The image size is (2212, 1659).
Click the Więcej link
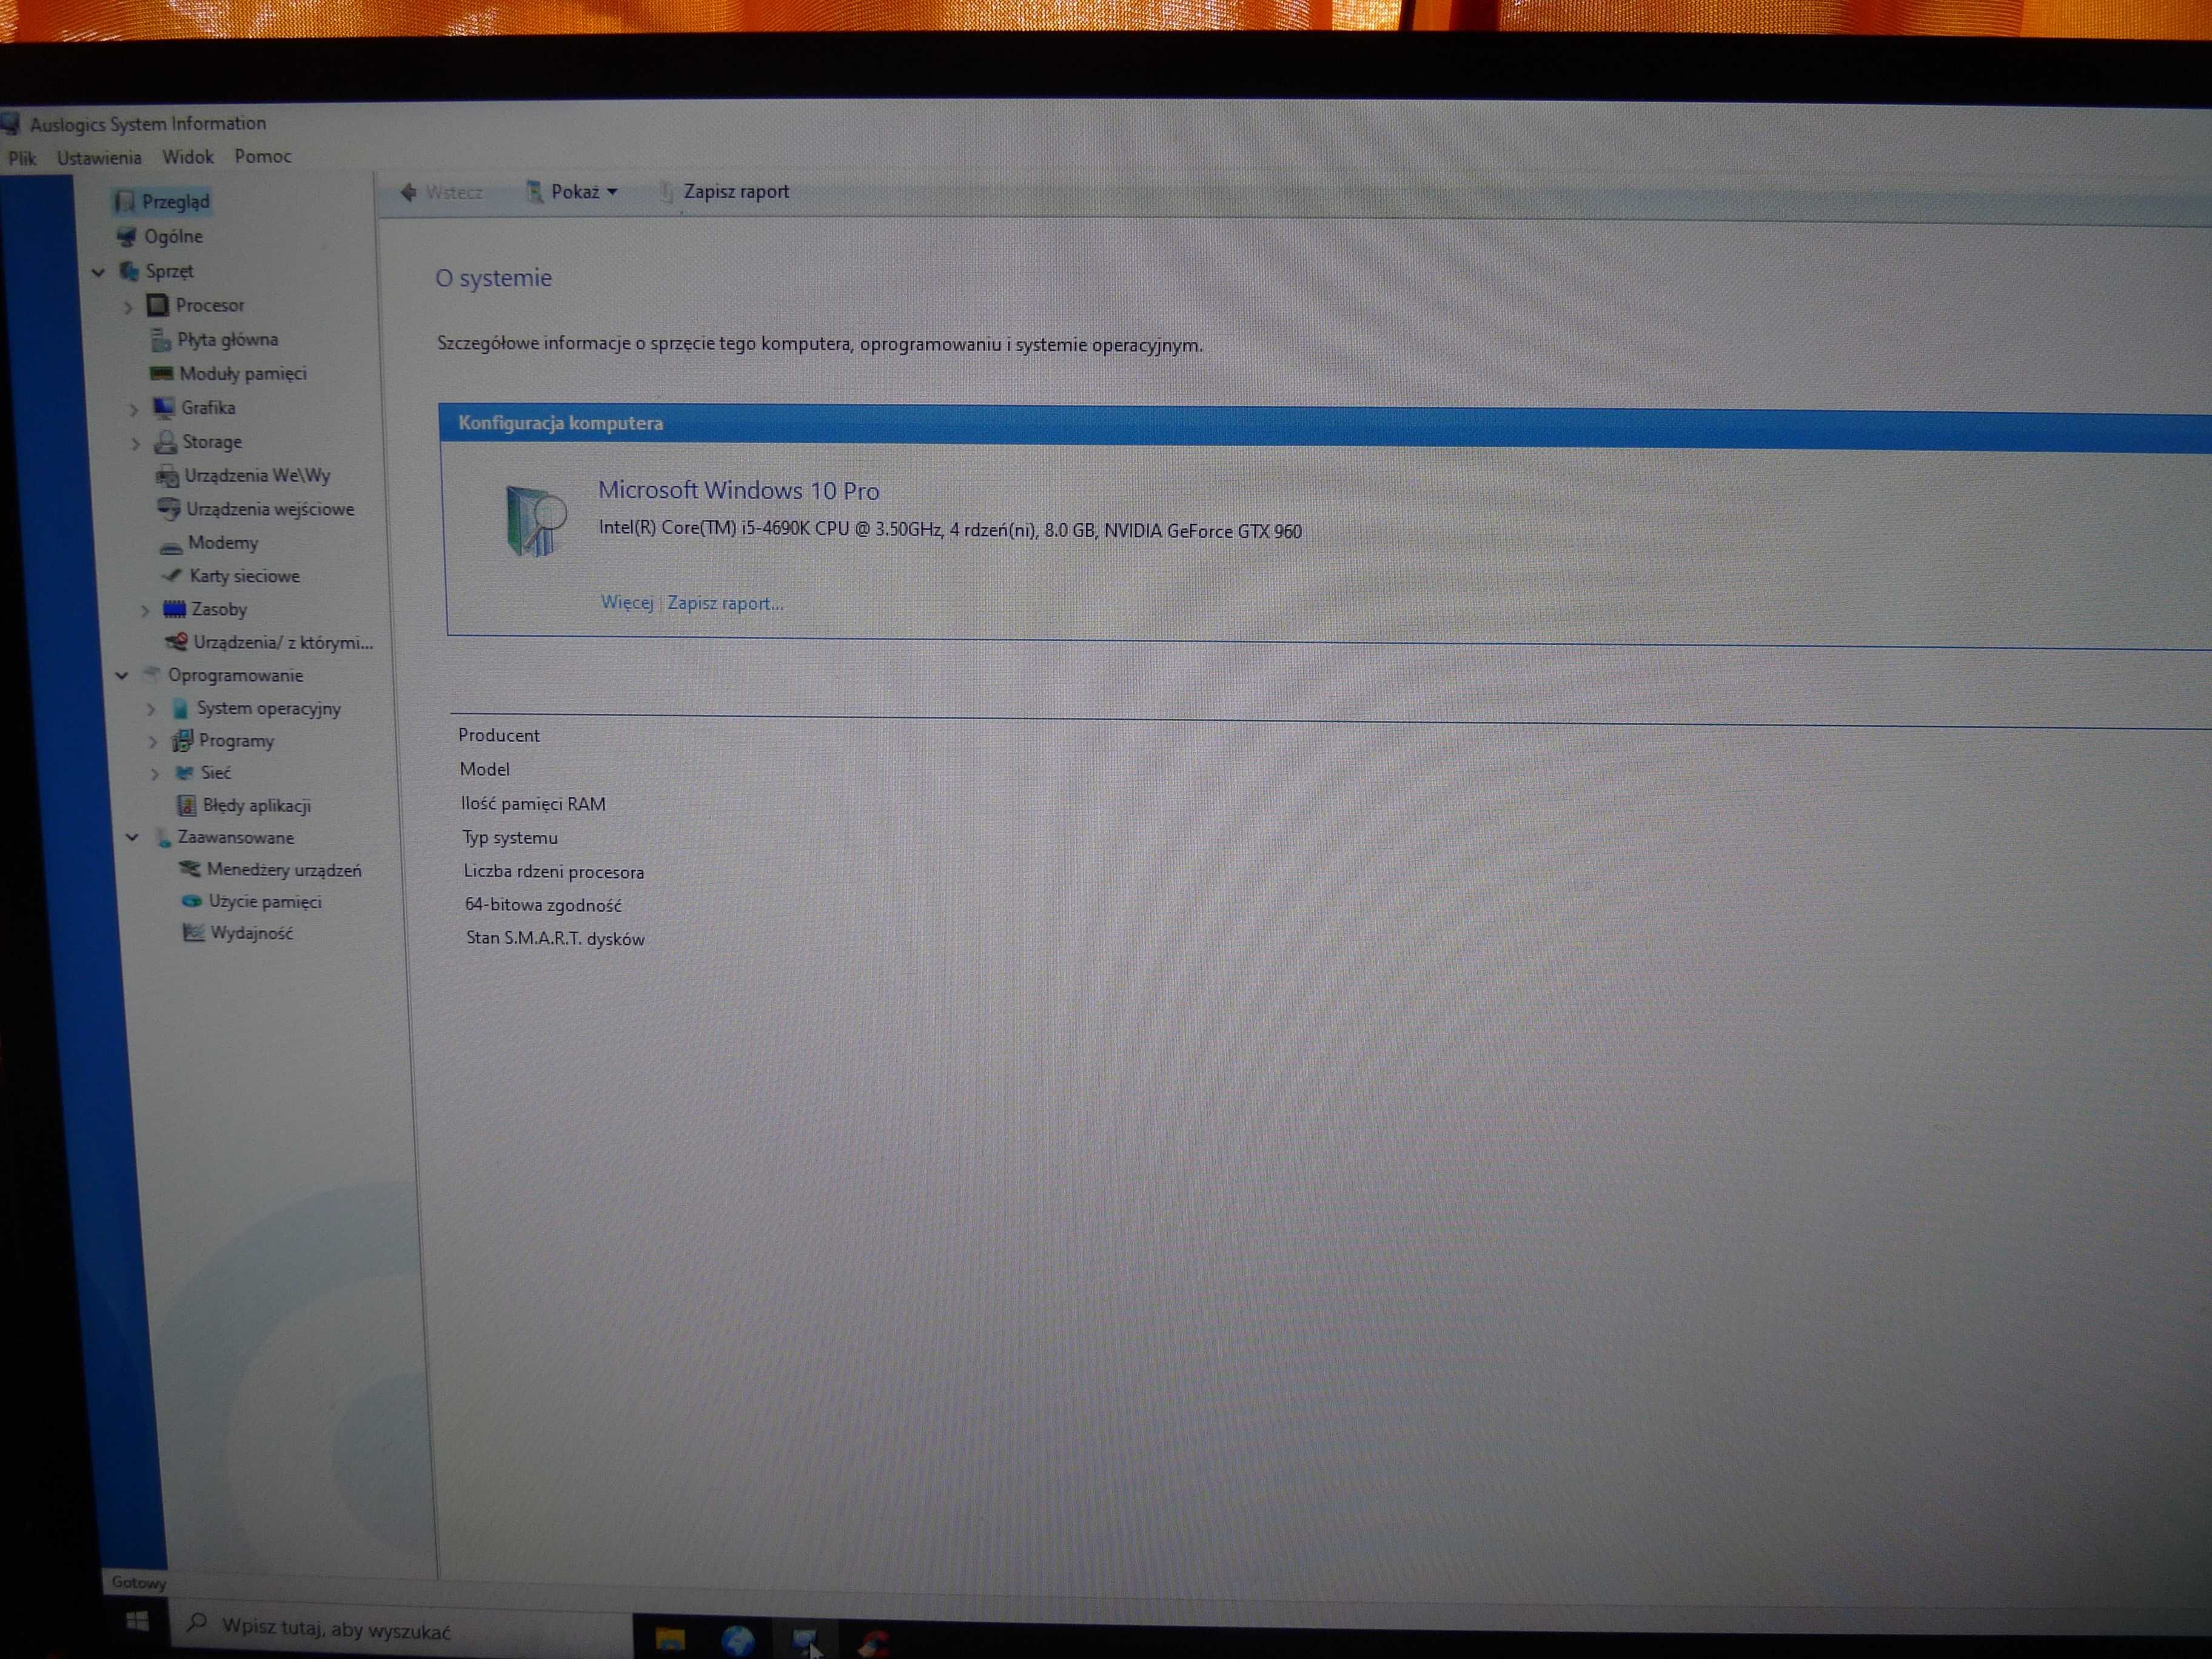pyautogui.click(x=627, y=602)
